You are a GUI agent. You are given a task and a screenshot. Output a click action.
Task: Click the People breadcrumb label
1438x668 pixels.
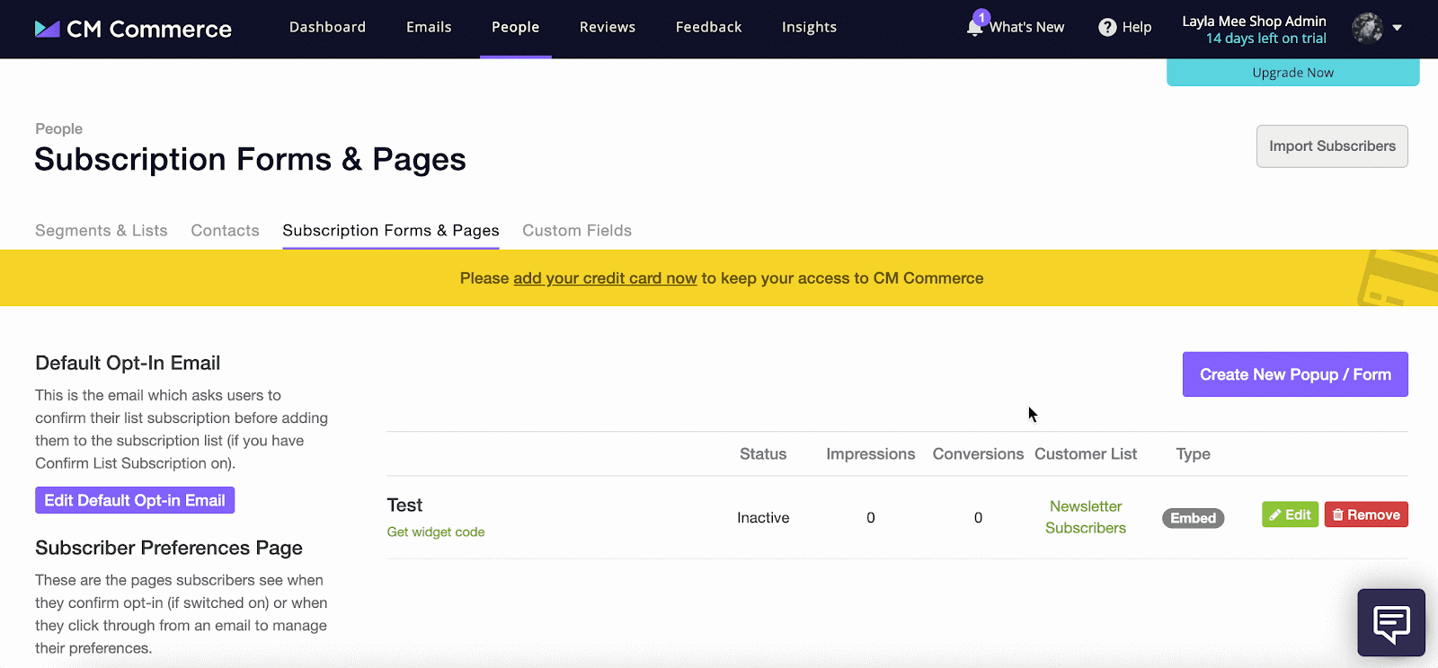coord(58,129)
